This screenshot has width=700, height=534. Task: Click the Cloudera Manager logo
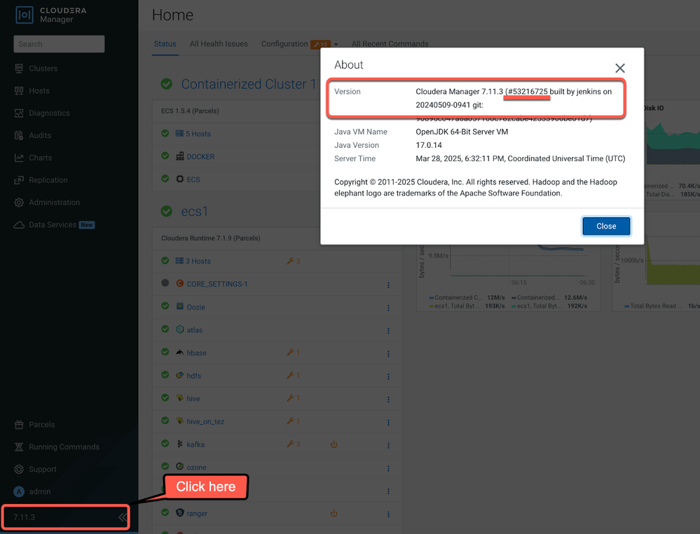[50, 15]
